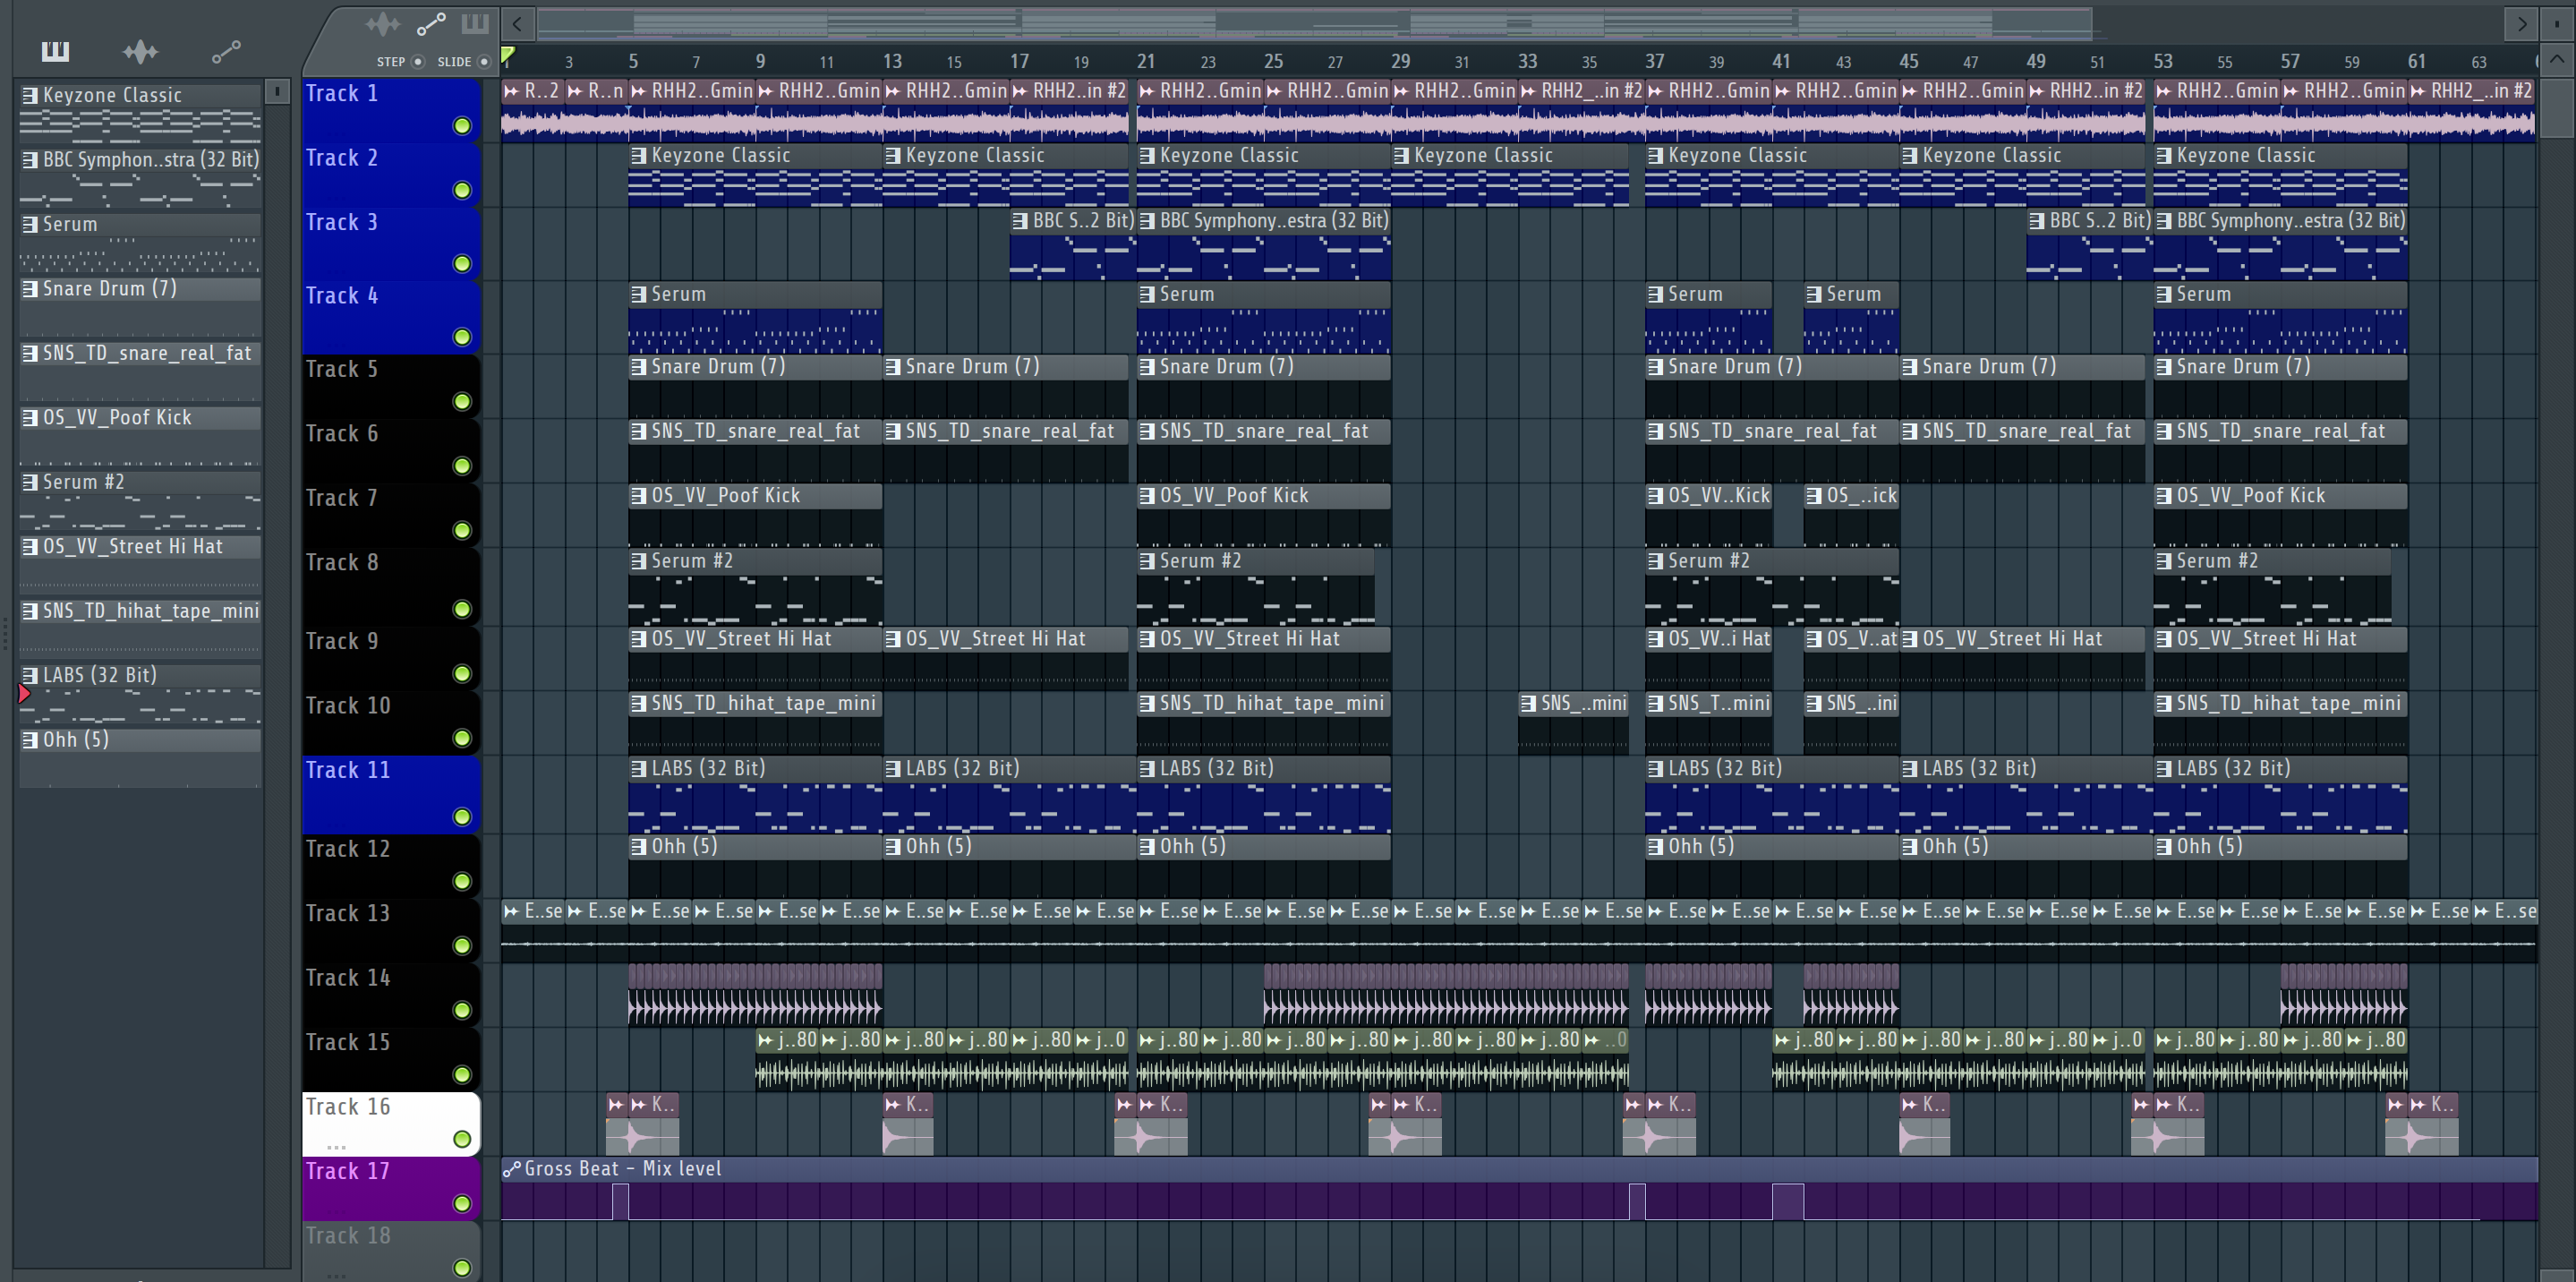Open clip menu of first Keyzone Classic clip, Track 2
Screen dimensions: 2576x1282
tap(639, 156)
